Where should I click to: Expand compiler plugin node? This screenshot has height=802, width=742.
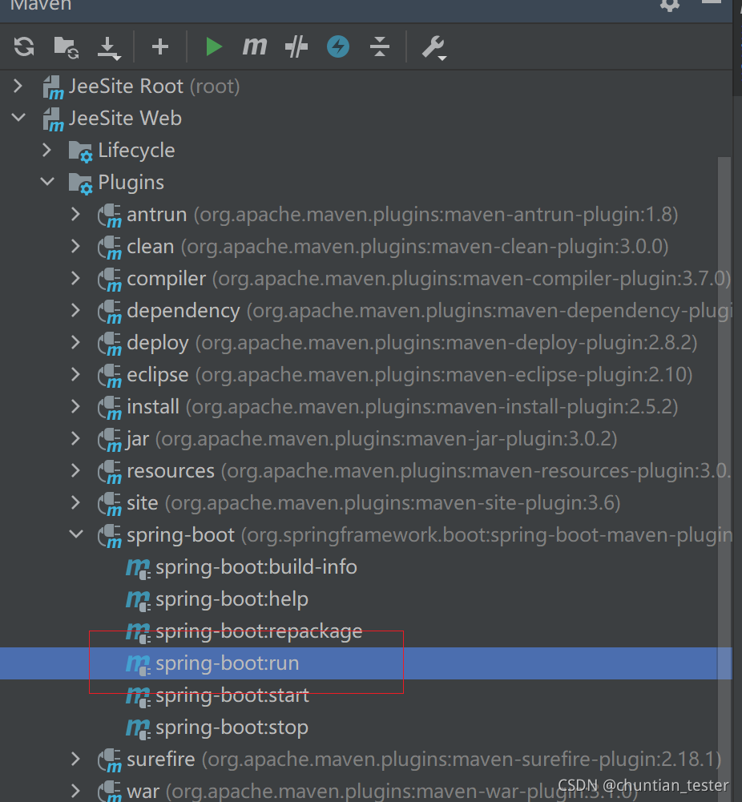75,278
